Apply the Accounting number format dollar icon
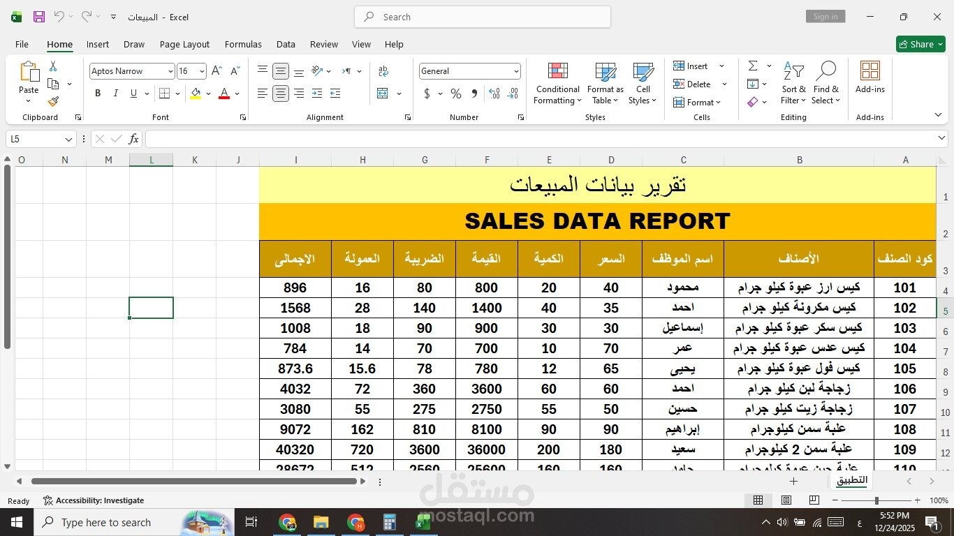Viewport: 954px width, 536px height. coord(427,93)
